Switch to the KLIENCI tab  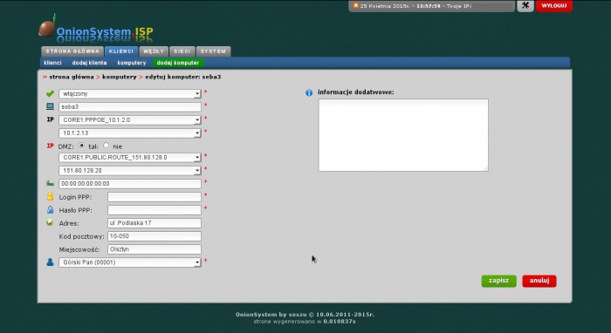click(x=121, y=51)
